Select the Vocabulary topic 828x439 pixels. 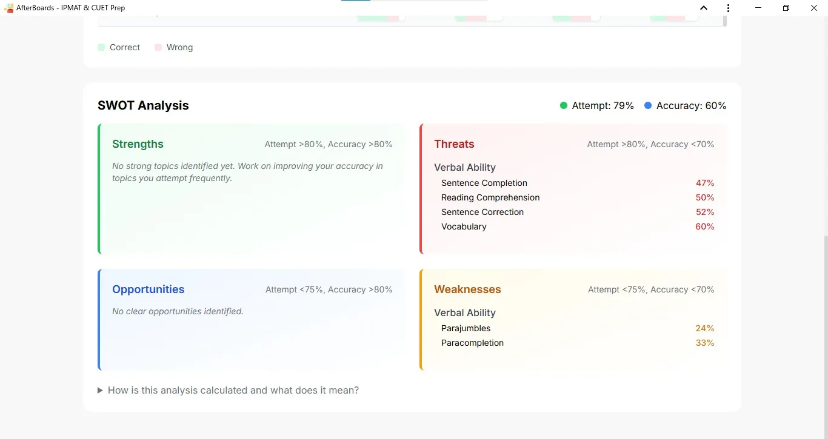[x=464, y=226]
